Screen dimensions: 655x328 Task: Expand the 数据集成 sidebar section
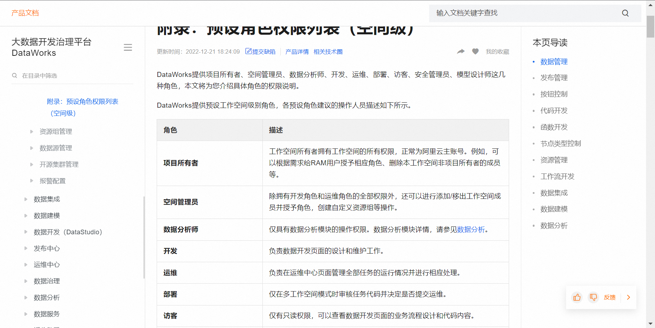tap(26, 199)
